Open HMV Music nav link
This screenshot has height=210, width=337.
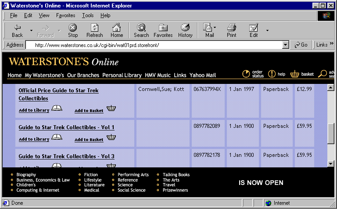click(158, 75)
